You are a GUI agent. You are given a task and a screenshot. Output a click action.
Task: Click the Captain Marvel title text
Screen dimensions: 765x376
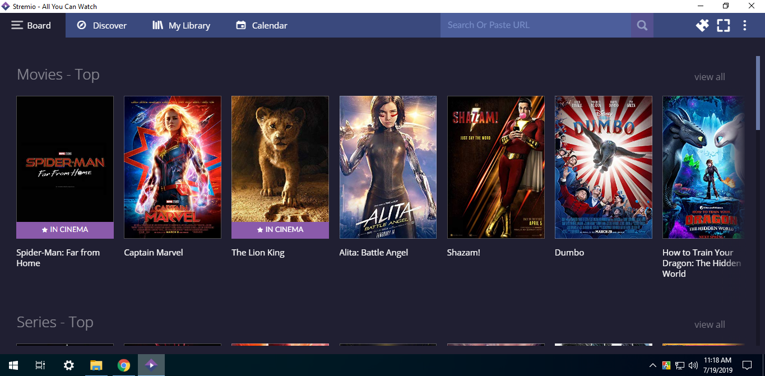pyautogui.click(x=154, y=253)
